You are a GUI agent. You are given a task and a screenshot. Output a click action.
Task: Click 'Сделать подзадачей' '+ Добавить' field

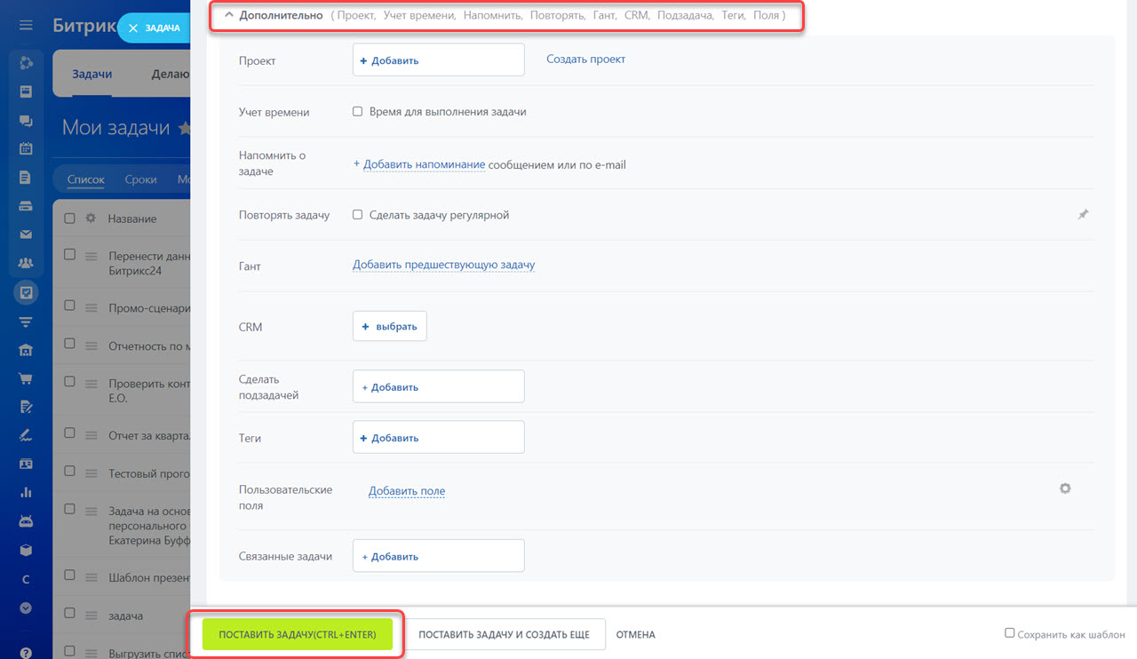[x=439, y=386]
